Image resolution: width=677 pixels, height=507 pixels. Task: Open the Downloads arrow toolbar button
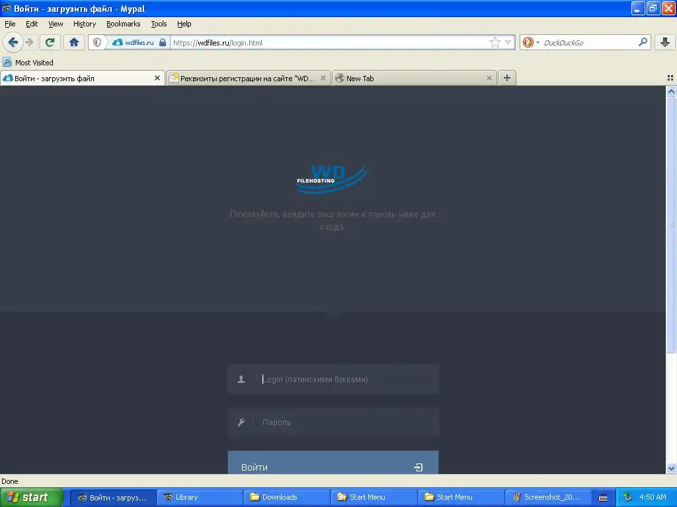pyautogui.click(x=665, y=42)
